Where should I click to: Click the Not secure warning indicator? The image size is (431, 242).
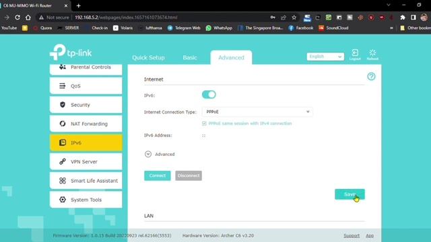tap(54, 17)
